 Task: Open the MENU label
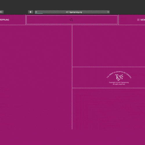(143, 20)
